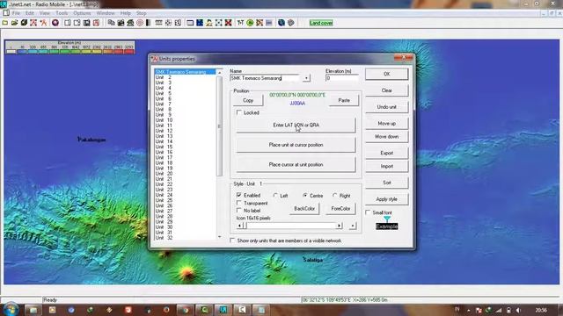This screenshot has width=563, height=316.
Task: Click the red X toolbar icon
Action: [228, 23]
